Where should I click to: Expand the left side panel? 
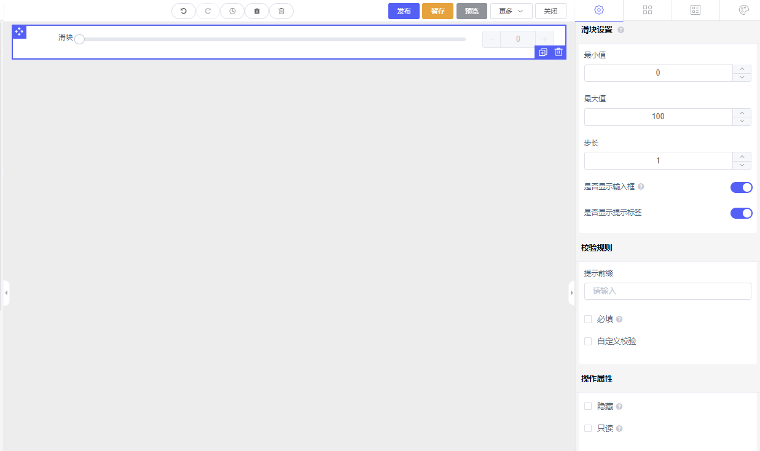(x=6, y=293)
